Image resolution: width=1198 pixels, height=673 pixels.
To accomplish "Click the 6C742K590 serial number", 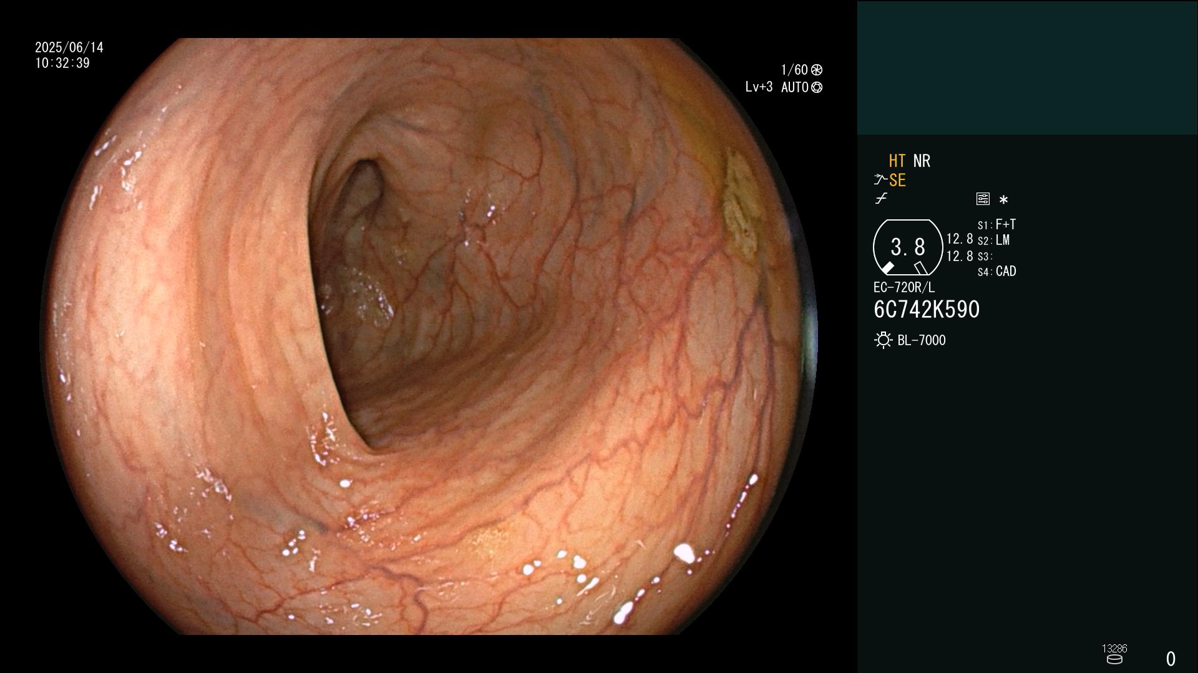I will [927, 310].
